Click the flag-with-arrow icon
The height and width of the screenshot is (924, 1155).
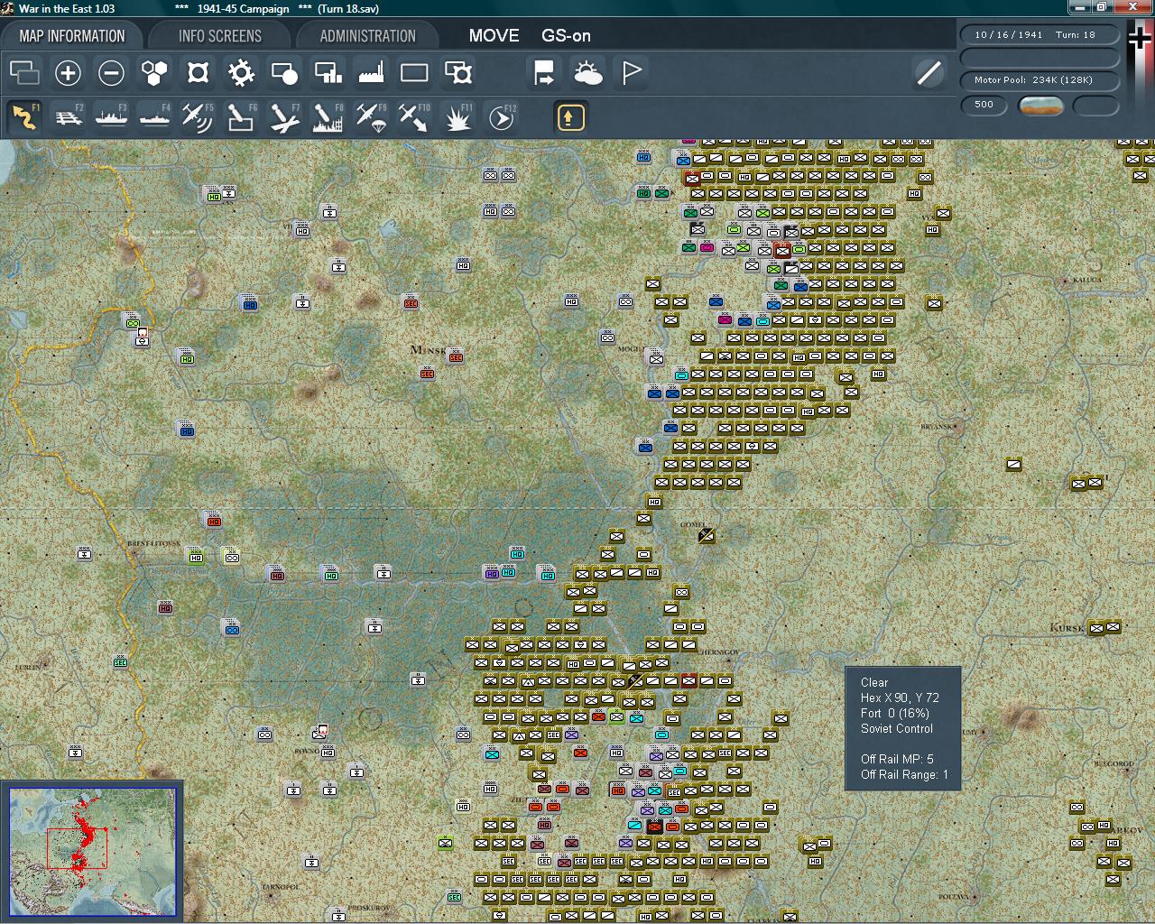[544, 73]
